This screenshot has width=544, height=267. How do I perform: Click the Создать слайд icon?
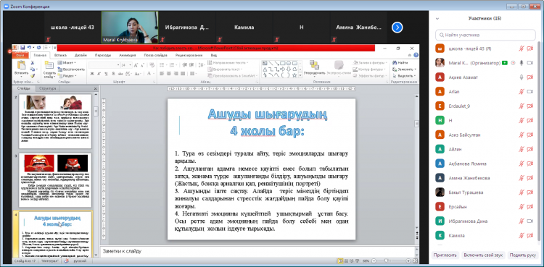tap(49, 65)
